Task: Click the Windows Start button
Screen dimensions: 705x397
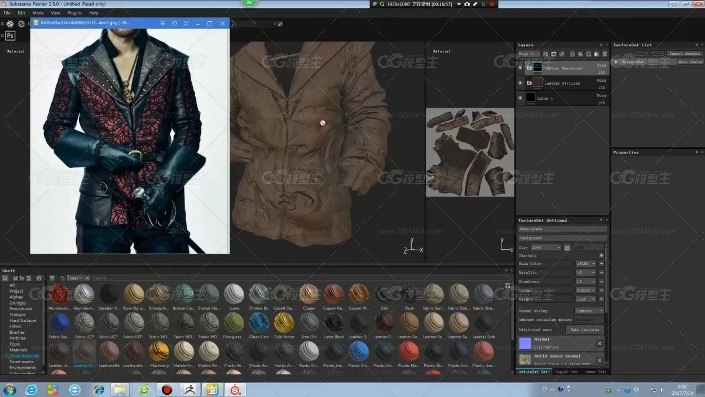Action: (10, 390)
